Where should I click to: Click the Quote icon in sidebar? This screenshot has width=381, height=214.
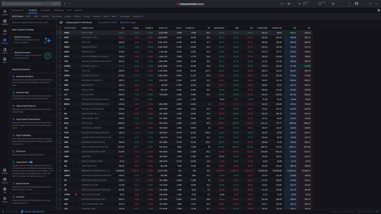pyautogui.click(x=4, y=31)
